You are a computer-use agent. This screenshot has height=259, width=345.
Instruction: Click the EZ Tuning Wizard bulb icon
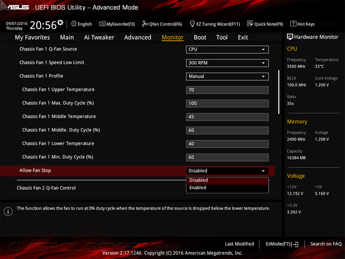click(x=192, y=24)
